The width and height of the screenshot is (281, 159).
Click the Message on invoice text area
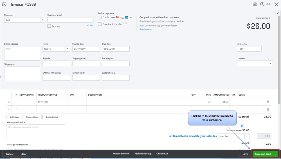[36, 132]
